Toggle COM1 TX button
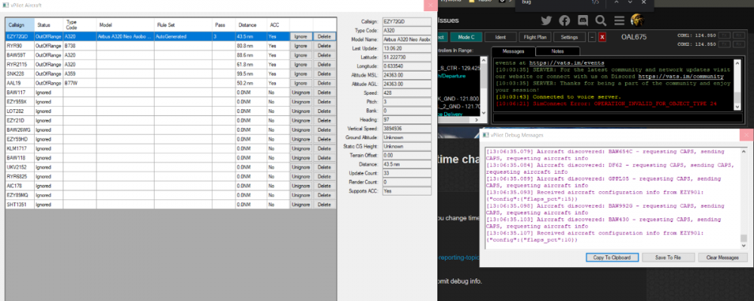 [x=723, y=35]
